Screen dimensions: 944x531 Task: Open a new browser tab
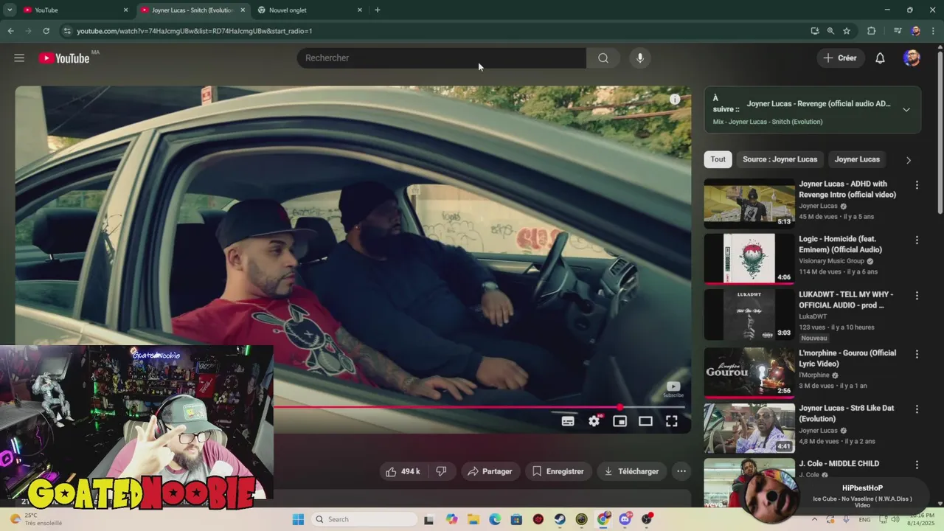tap(378, 10)
